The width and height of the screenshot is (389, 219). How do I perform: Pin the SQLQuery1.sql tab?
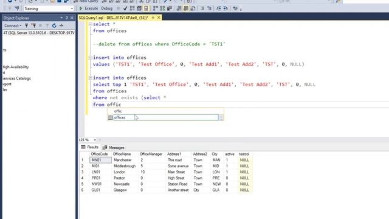pos(153,18)
